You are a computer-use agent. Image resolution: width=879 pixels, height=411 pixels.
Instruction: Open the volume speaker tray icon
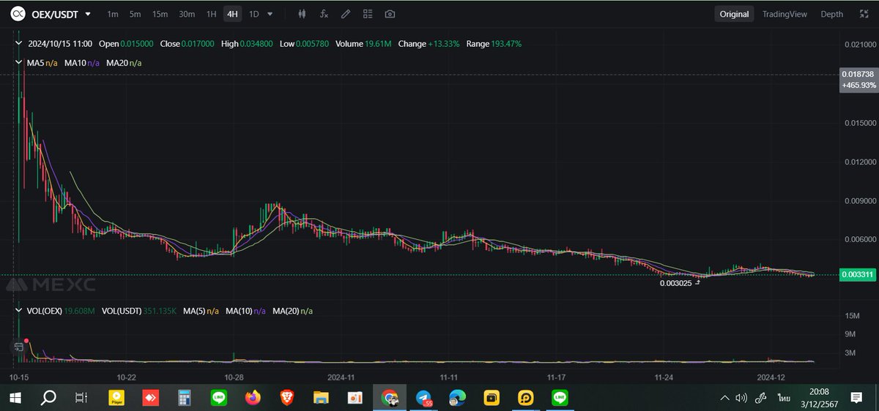point(741,398)
